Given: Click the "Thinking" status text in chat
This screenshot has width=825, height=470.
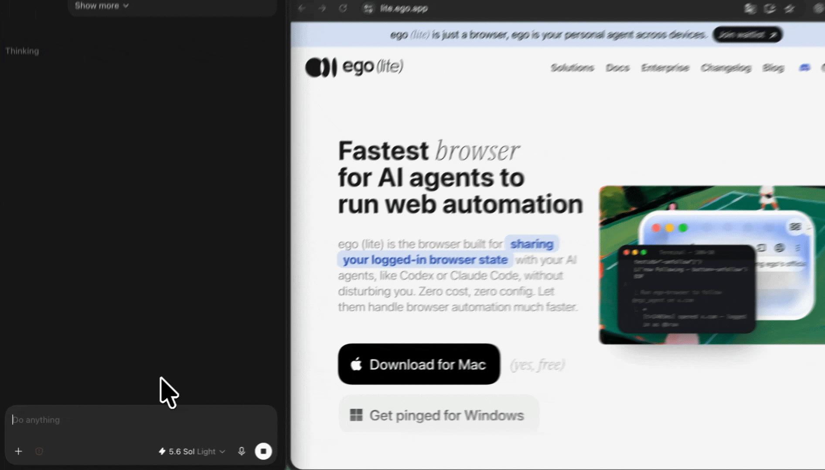Looking at the screenshot, I should click(22, 51).
